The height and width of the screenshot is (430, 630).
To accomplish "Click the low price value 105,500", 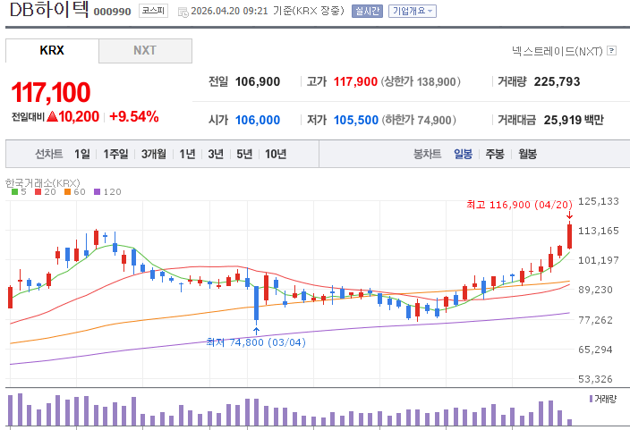I will tap(356, 120).
